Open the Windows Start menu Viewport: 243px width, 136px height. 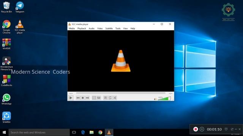(4, 132)
